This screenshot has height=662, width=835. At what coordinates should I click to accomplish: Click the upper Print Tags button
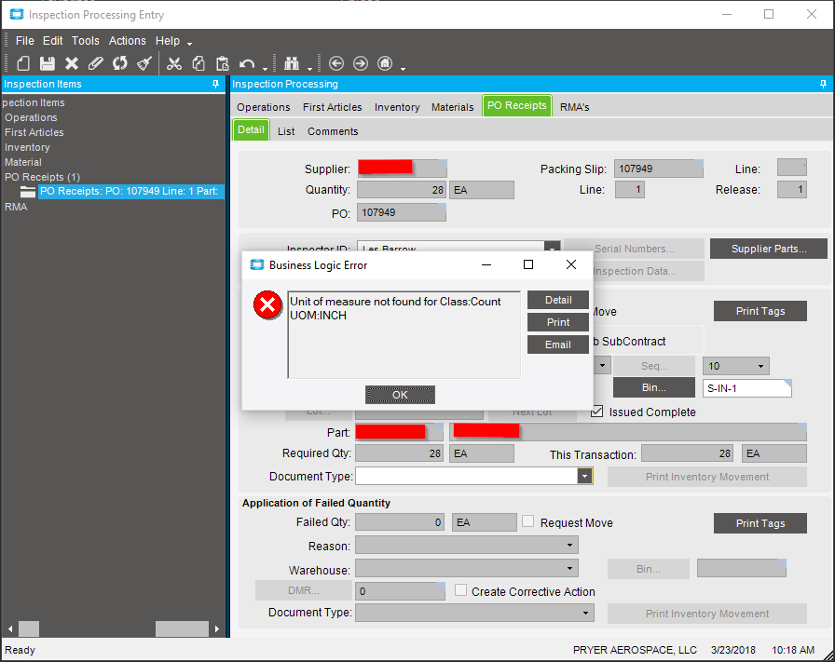760,311
